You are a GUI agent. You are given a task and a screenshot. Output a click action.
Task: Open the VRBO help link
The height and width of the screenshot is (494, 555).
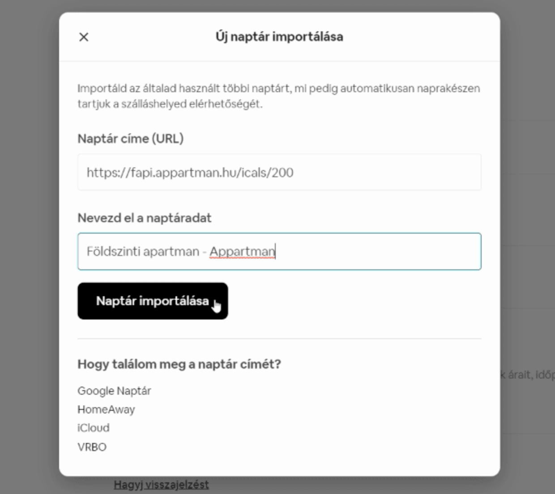click(x=92, y=447)
